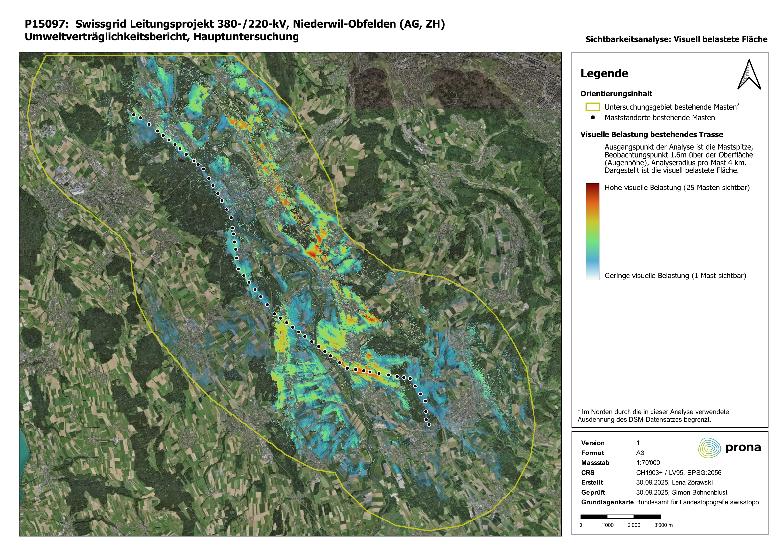Click the scale bar label '1'000'
The image size is (783, 553).
[x=607, y=525]
